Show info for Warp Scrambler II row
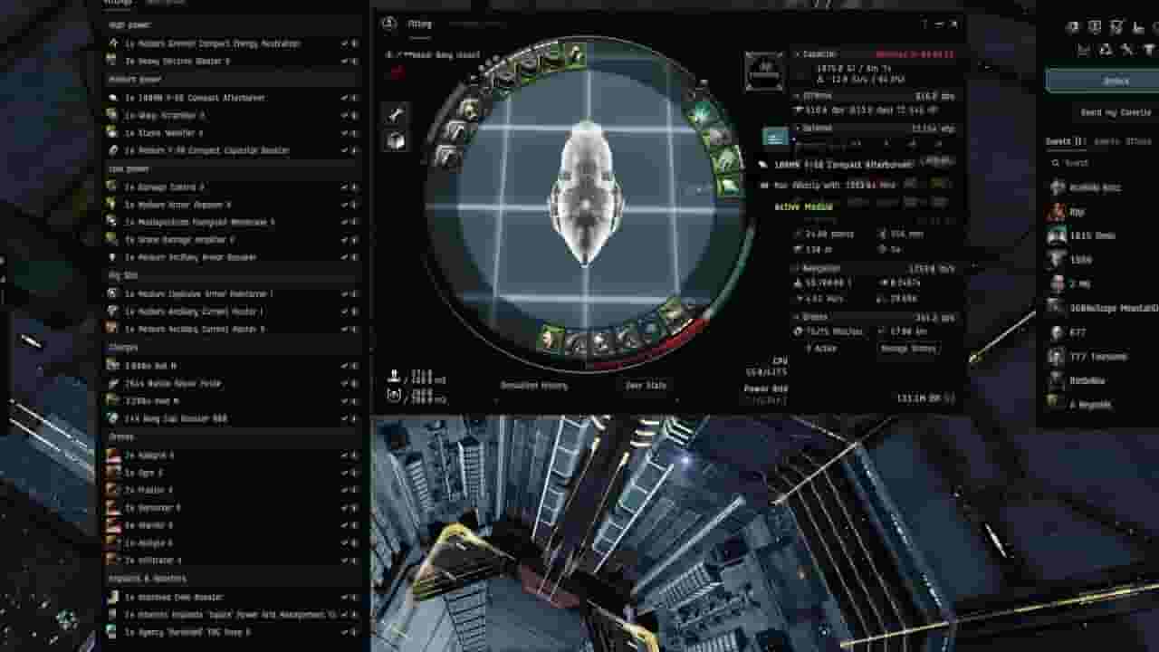The width and height of the screenshot is (1159, 652). tap(354, 115)
